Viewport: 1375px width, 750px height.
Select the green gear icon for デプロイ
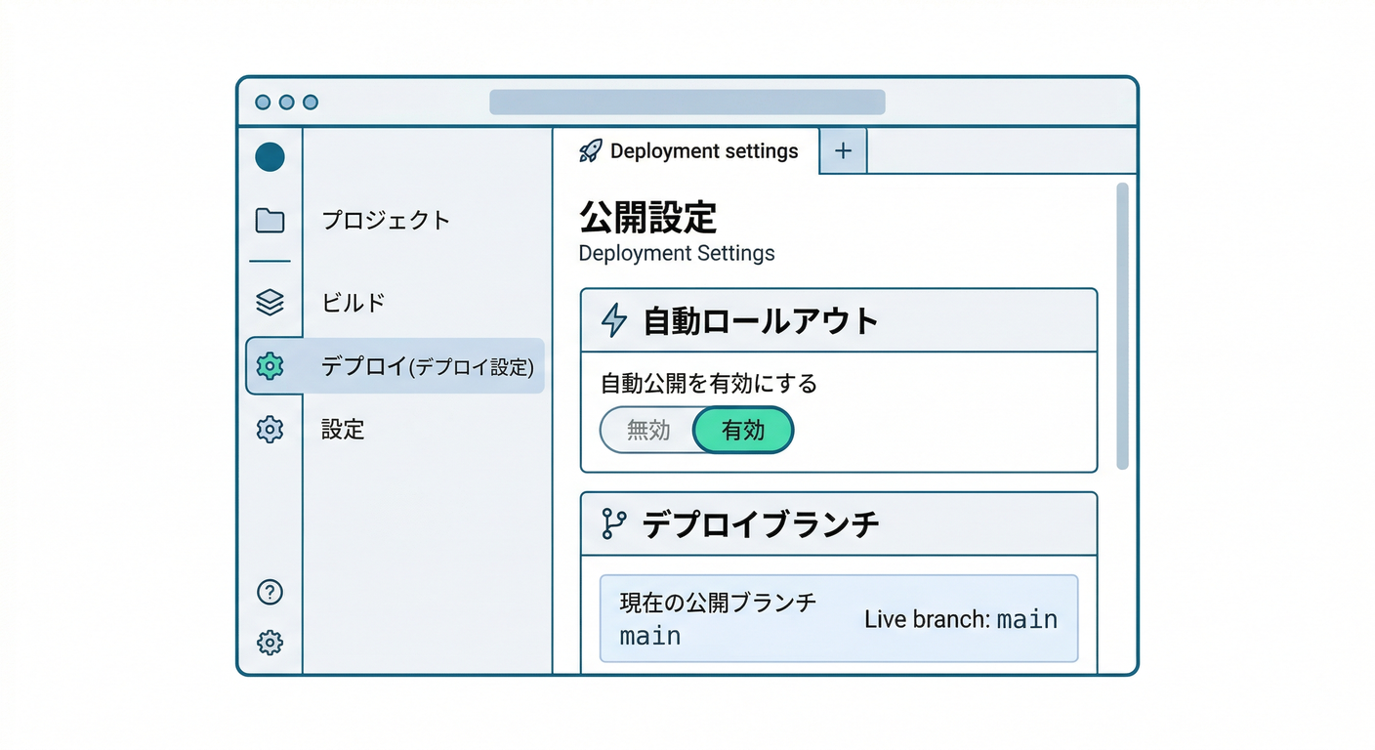tap(270, 366)
